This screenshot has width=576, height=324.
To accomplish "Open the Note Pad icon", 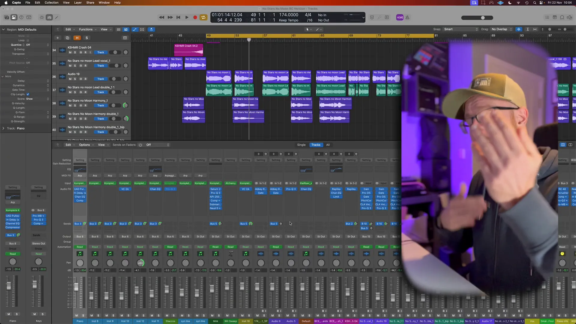I will (x=554, y=17).
